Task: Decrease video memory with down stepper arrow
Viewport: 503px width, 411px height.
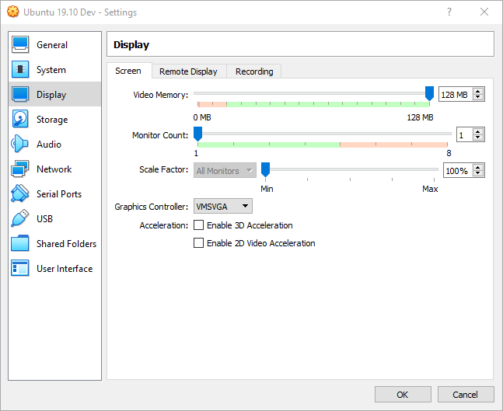Action: pos(478,97)
